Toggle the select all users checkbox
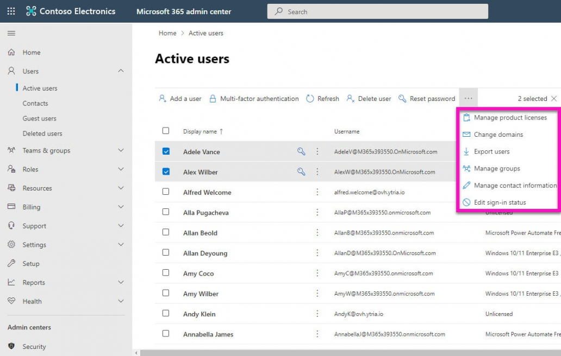 coord(166,131)
